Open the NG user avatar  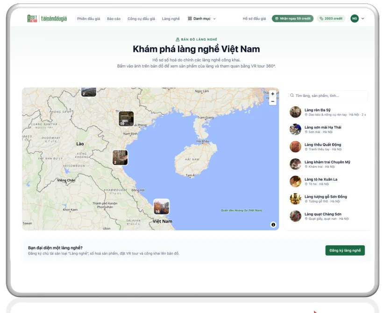(355, 19)
